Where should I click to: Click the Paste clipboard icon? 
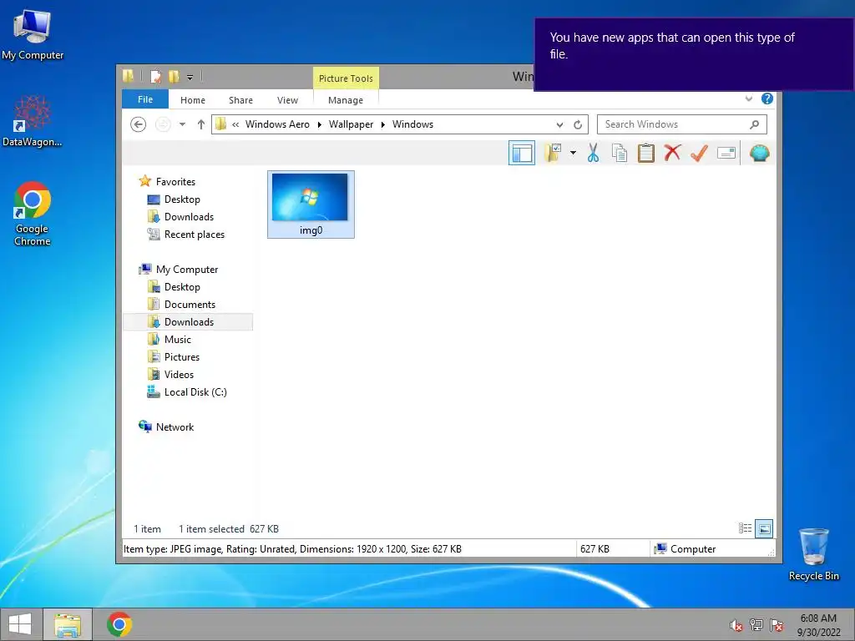click(646, 154)
